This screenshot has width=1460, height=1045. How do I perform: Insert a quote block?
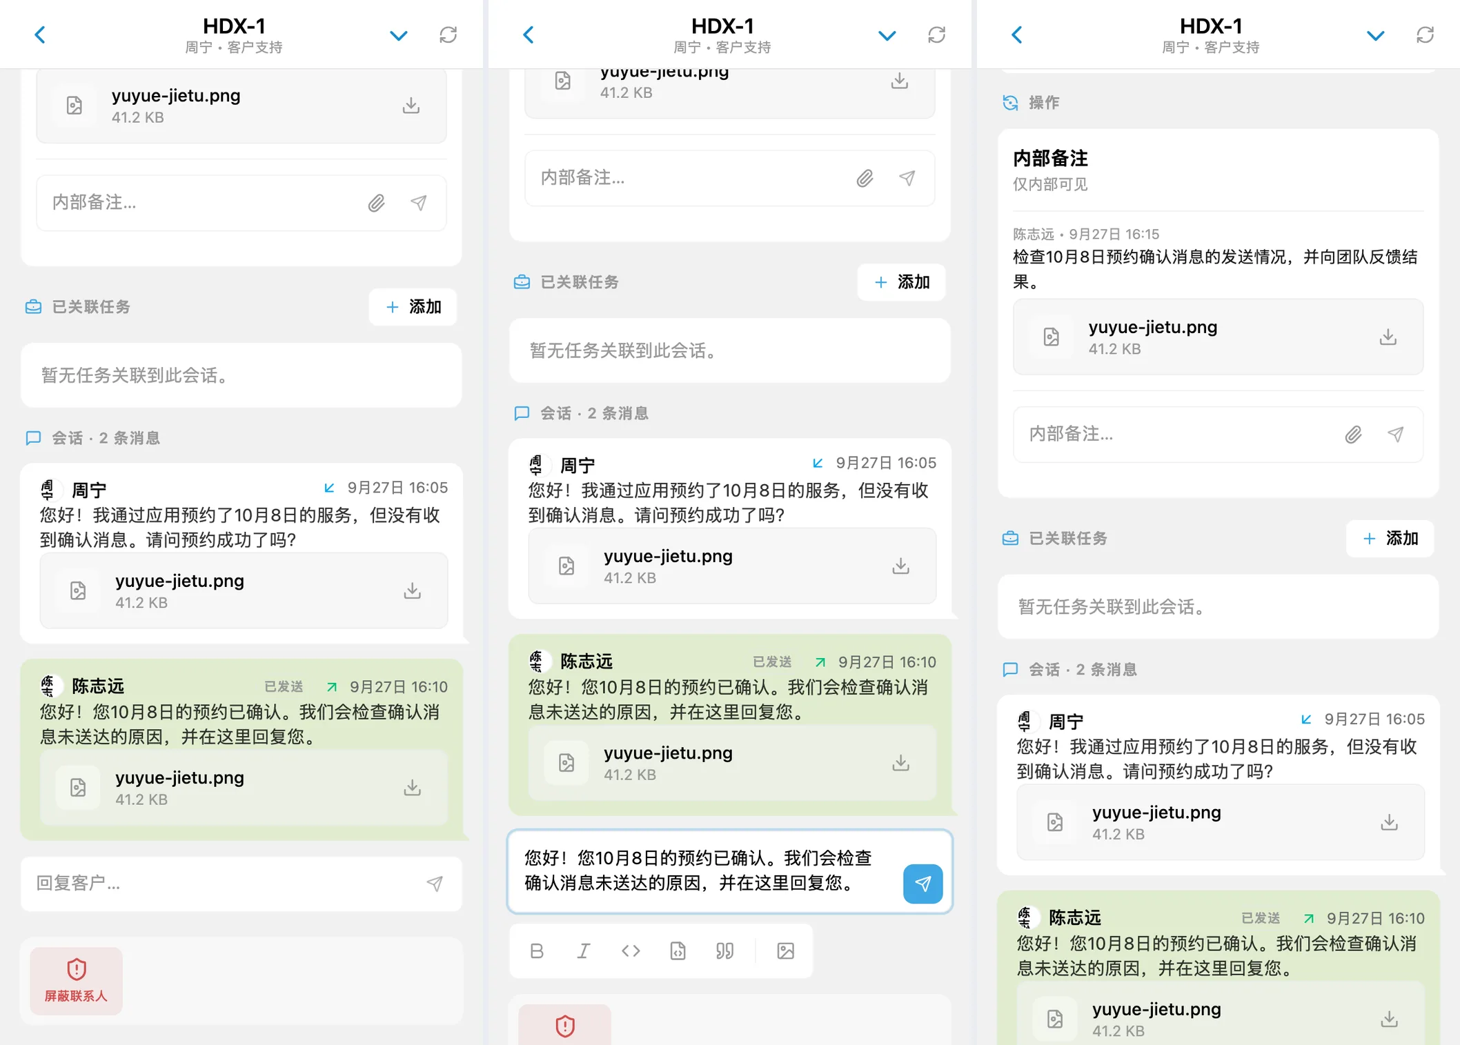[x=724, y=951]
